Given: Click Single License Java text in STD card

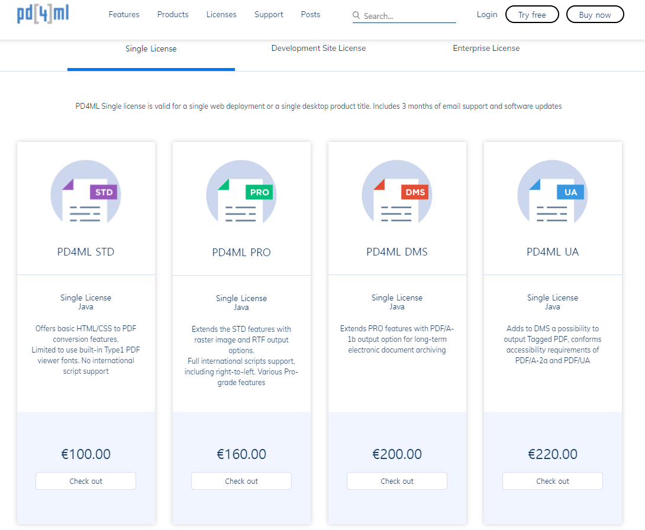Looking at the screenshot, I should pyautogui.click(x=86, y=302).
